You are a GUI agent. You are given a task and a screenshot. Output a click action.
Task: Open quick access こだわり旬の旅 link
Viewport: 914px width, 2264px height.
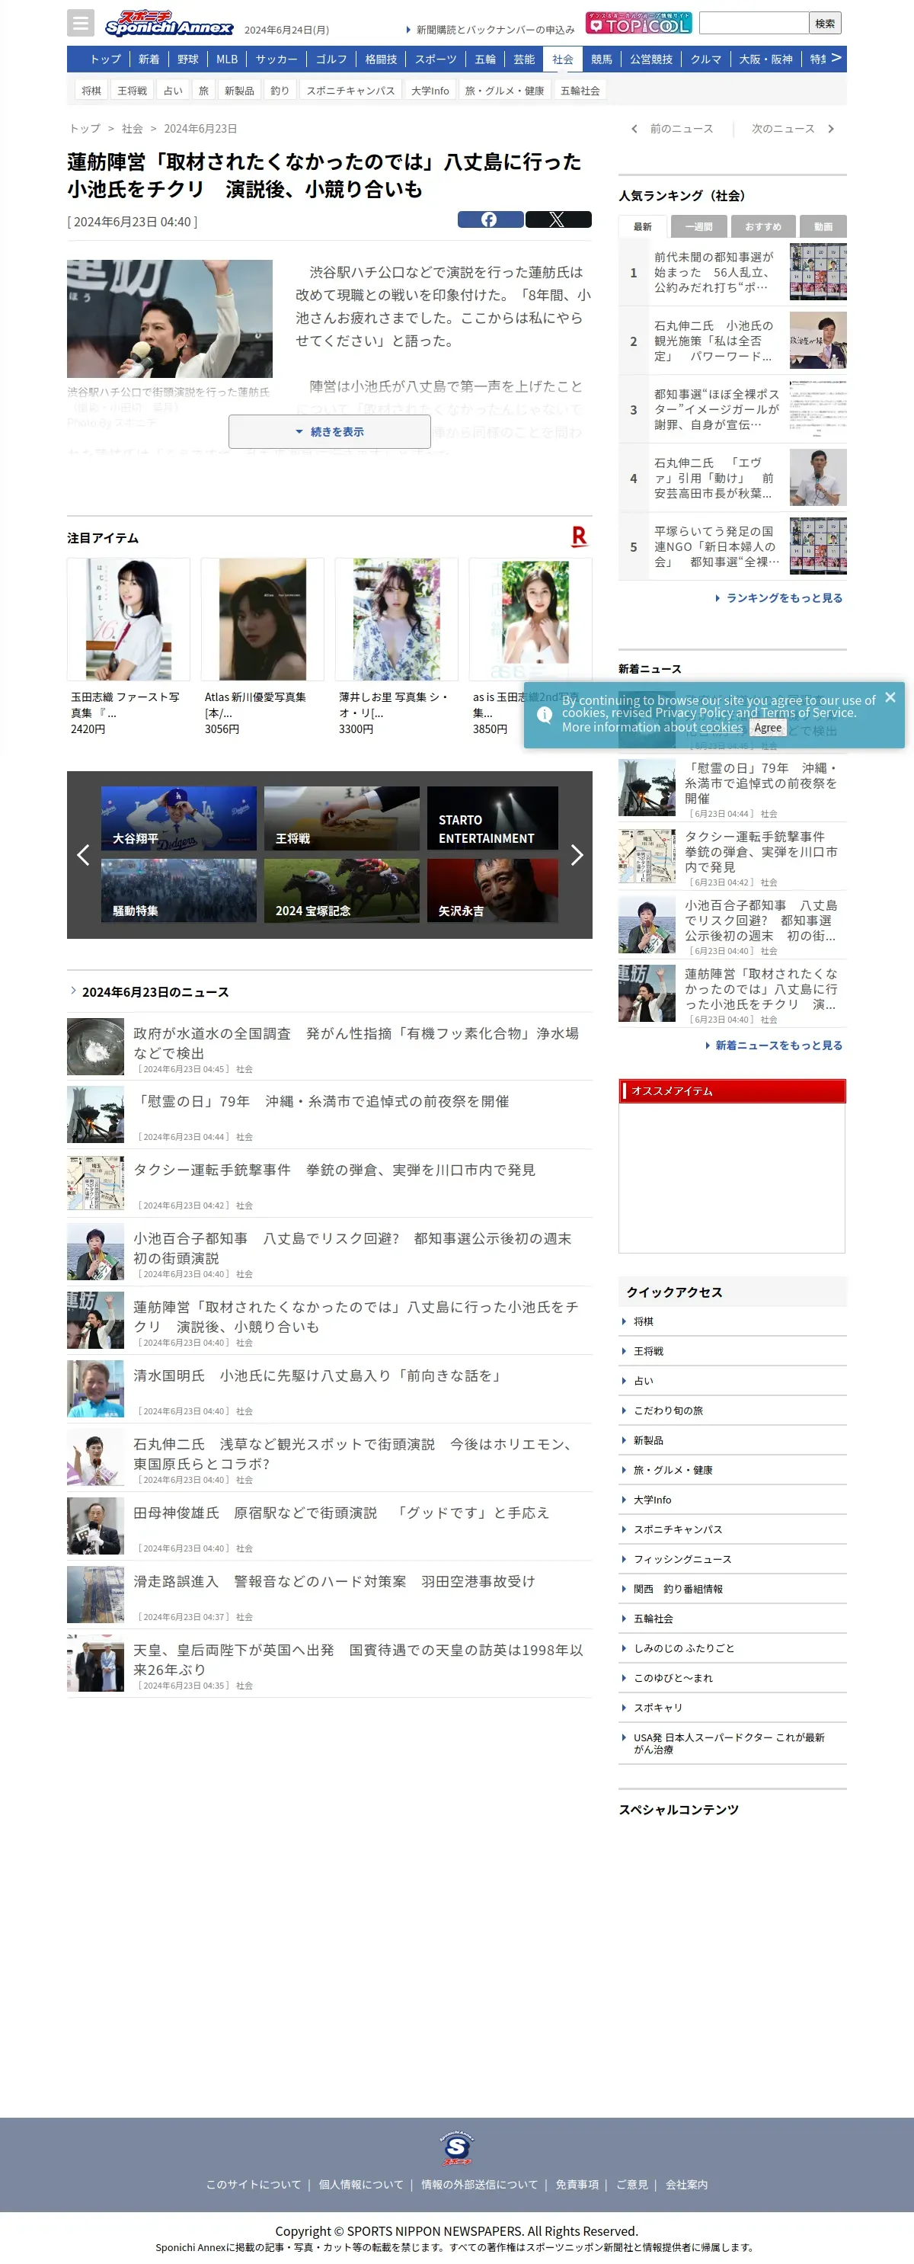[x=668, y=1411]
